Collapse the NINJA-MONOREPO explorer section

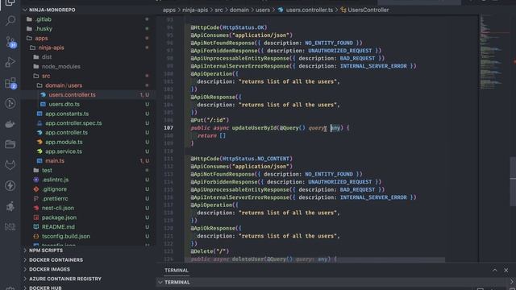(x=52, y=10)
